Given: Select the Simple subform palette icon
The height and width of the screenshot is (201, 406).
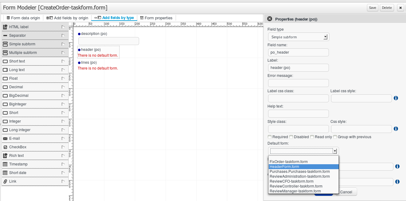Looking at the screenshot, I should click(5, 44).
